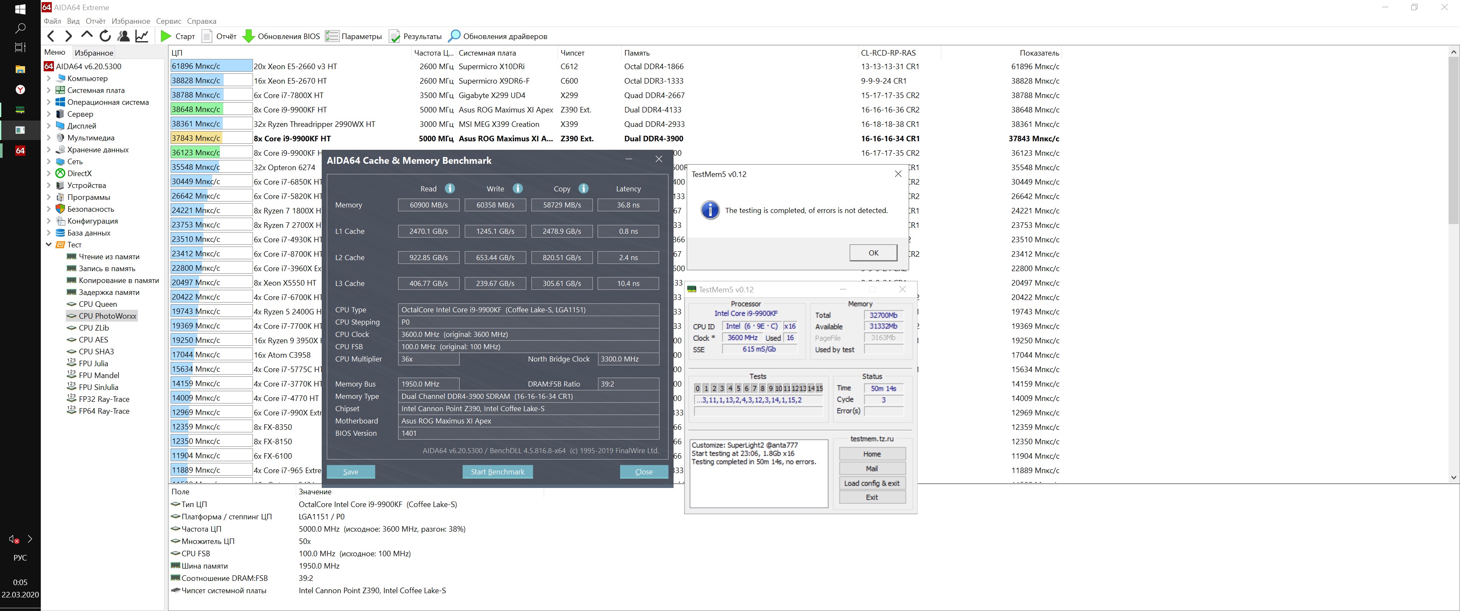The image size is (1460, 611).
Task: Click the Copy info icon in benchmark
Action: pos(583,189)
